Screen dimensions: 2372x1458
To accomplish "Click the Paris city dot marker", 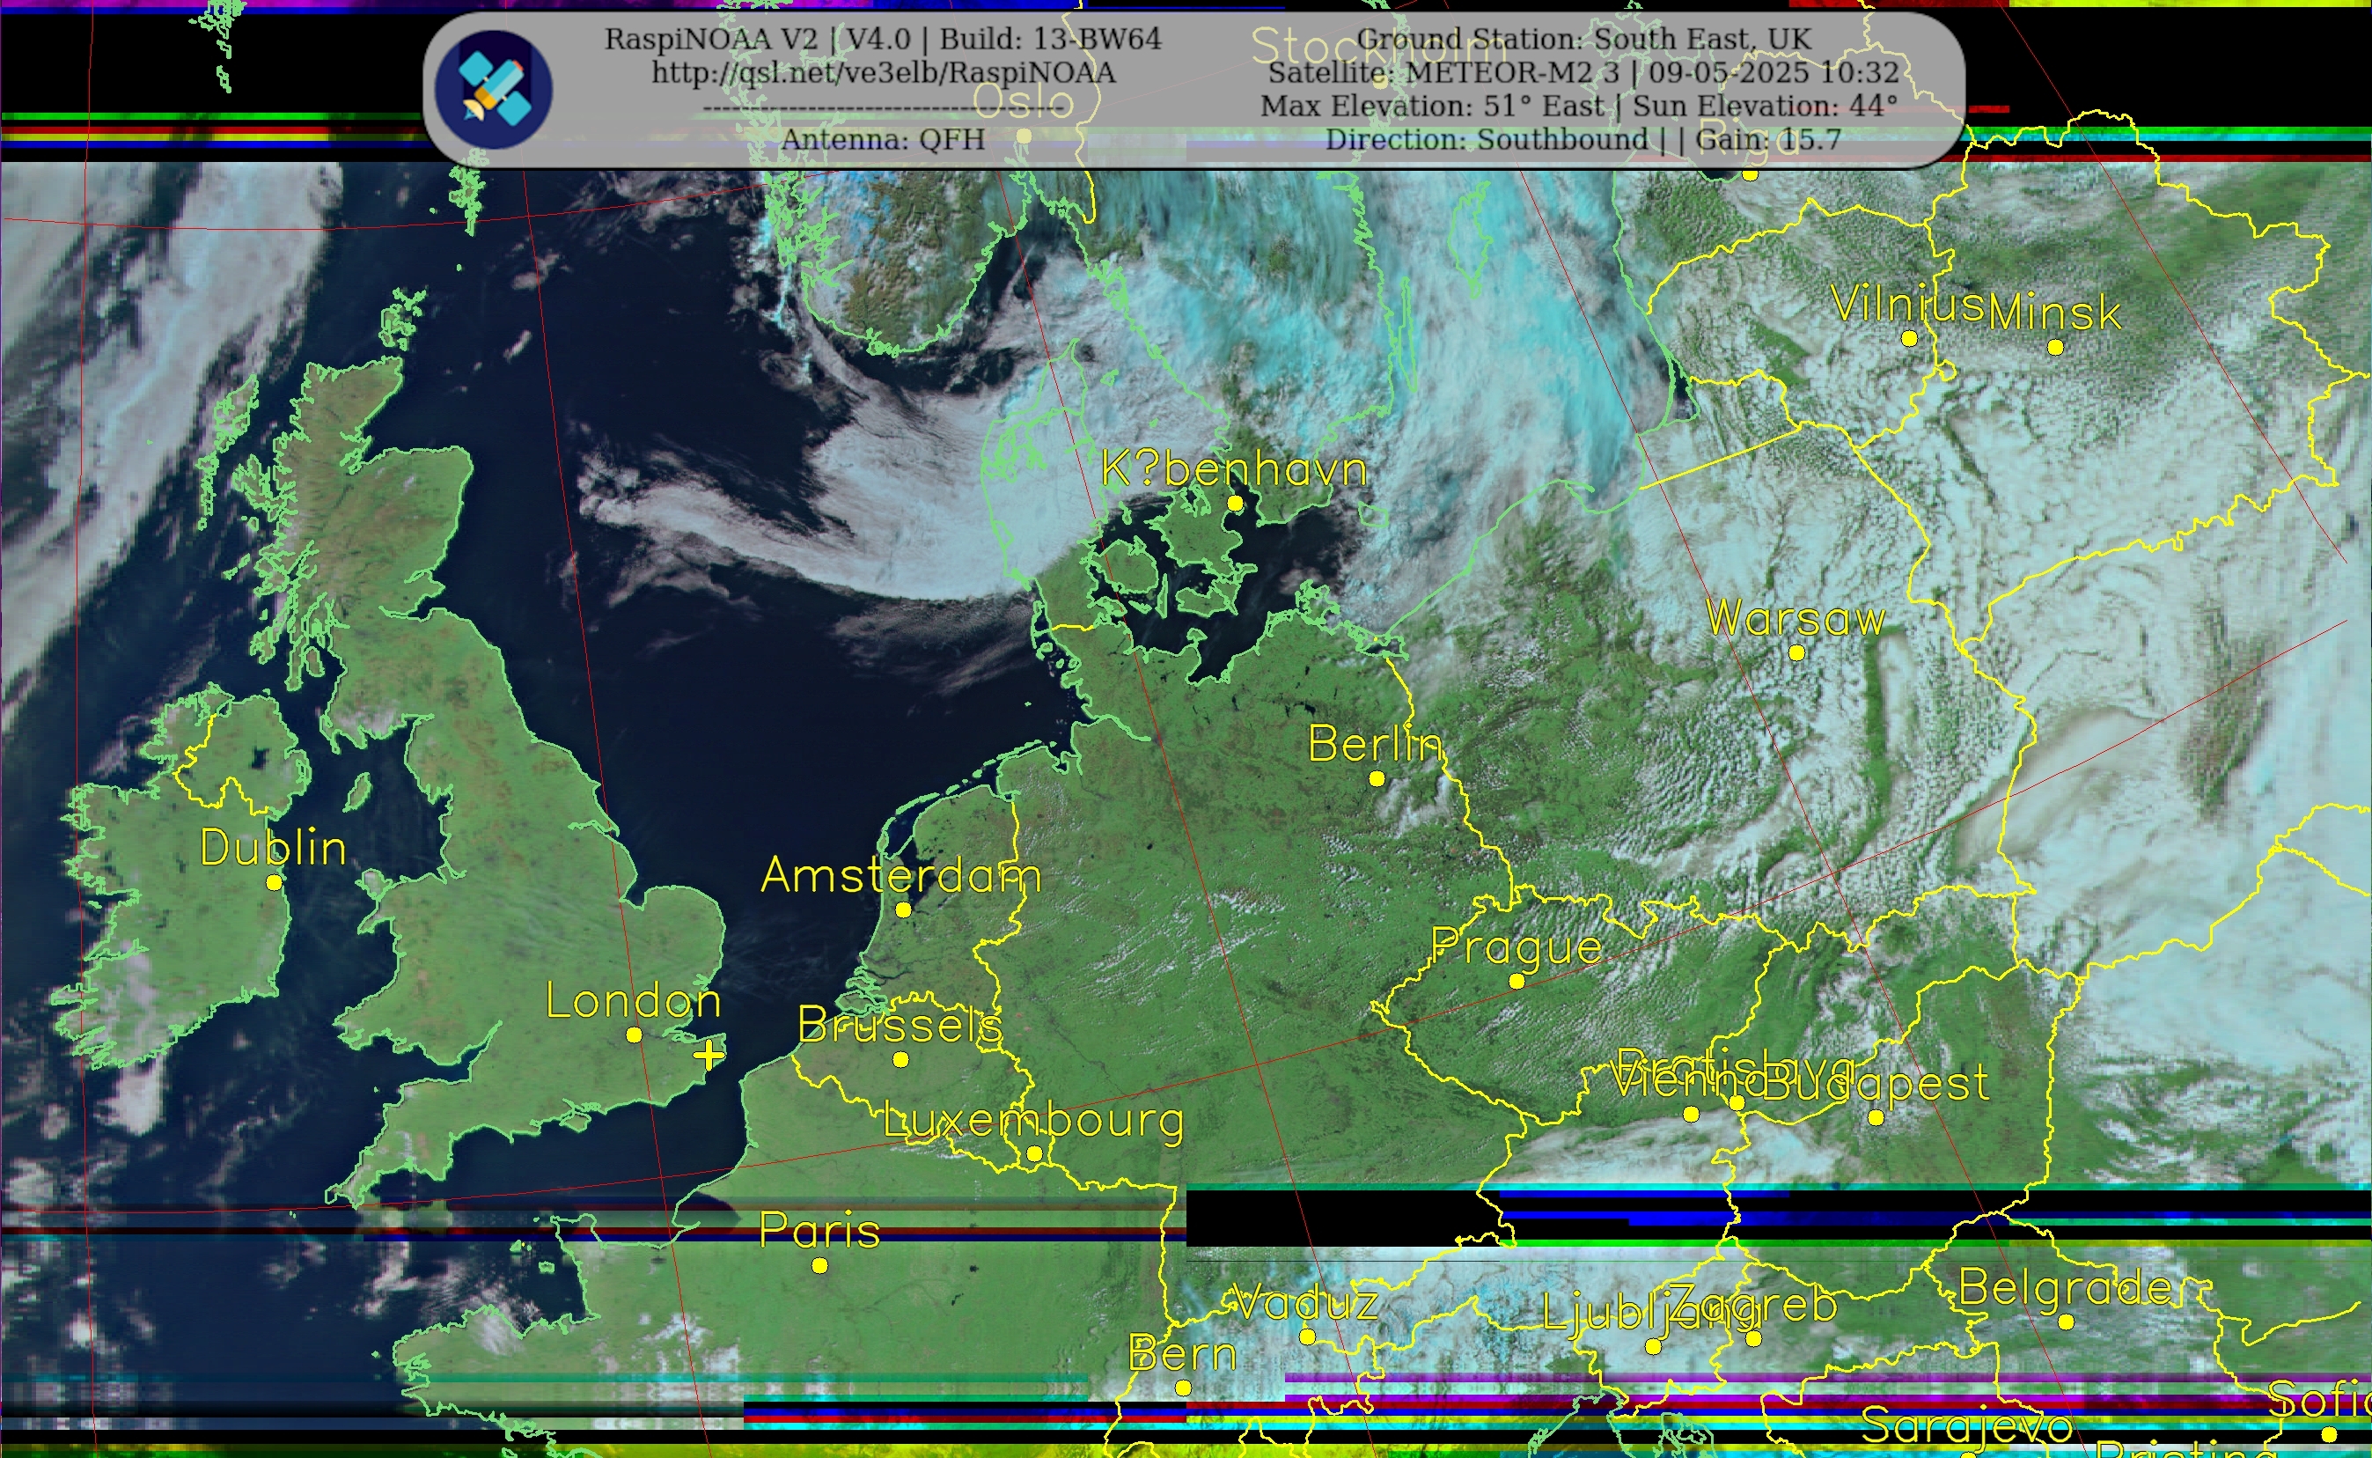I will point(819,1266).
